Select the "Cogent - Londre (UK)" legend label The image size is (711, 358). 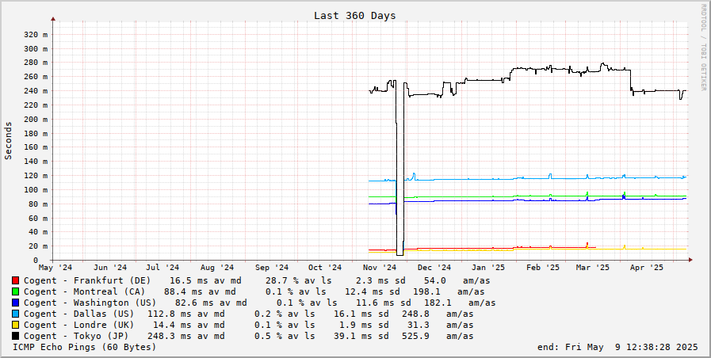pos(79,325)
